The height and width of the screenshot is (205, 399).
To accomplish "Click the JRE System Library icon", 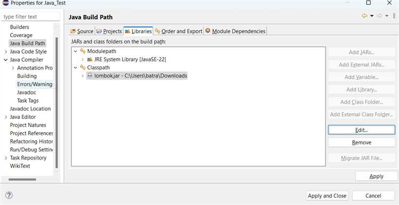I will tap(89, 59).
